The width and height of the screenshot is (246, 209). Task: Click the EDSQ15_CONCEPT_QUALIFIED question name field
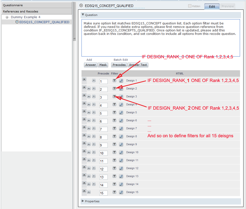click(x=115, y=6)
